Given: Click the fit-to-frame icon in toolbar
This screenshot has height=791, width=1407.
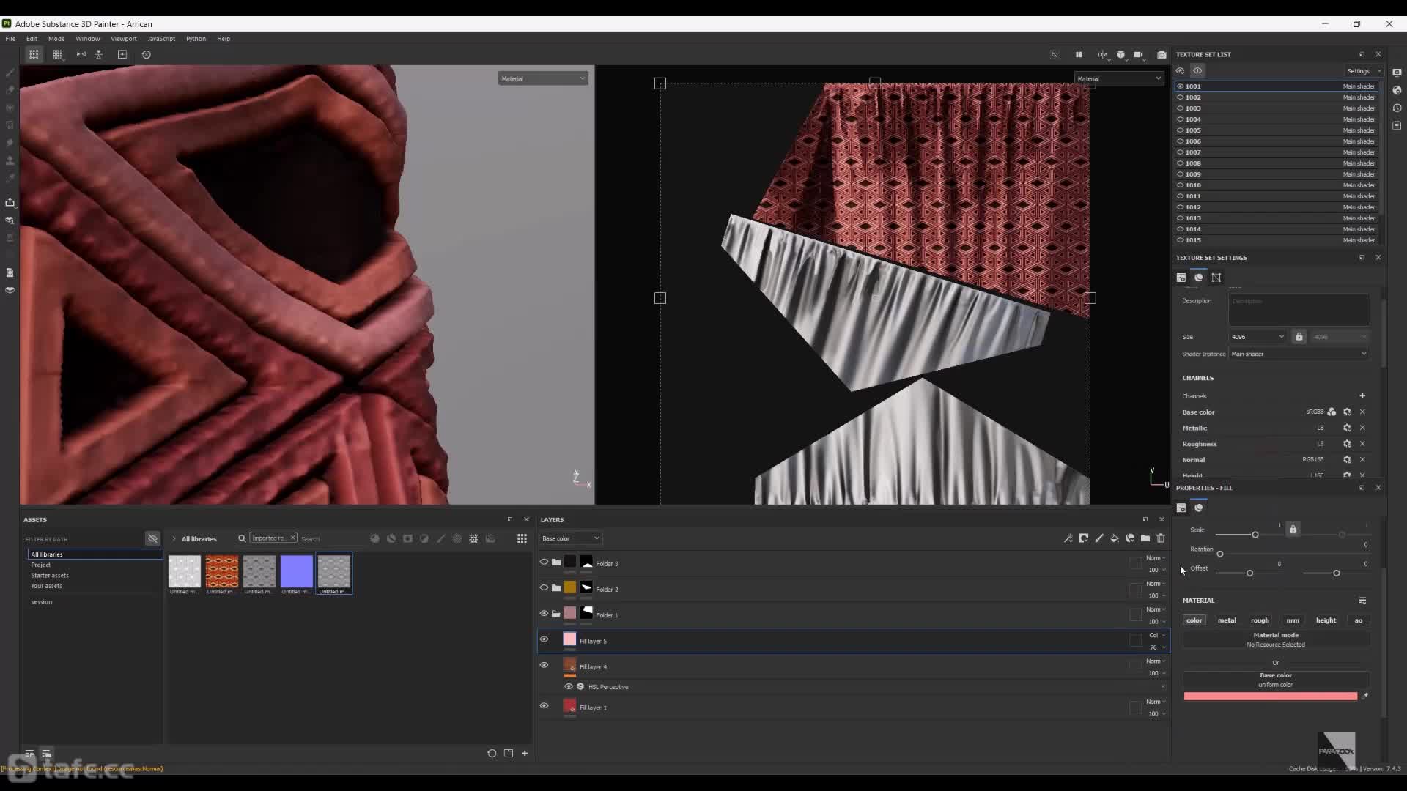Looking at the screenshot, I should point(122,54).
